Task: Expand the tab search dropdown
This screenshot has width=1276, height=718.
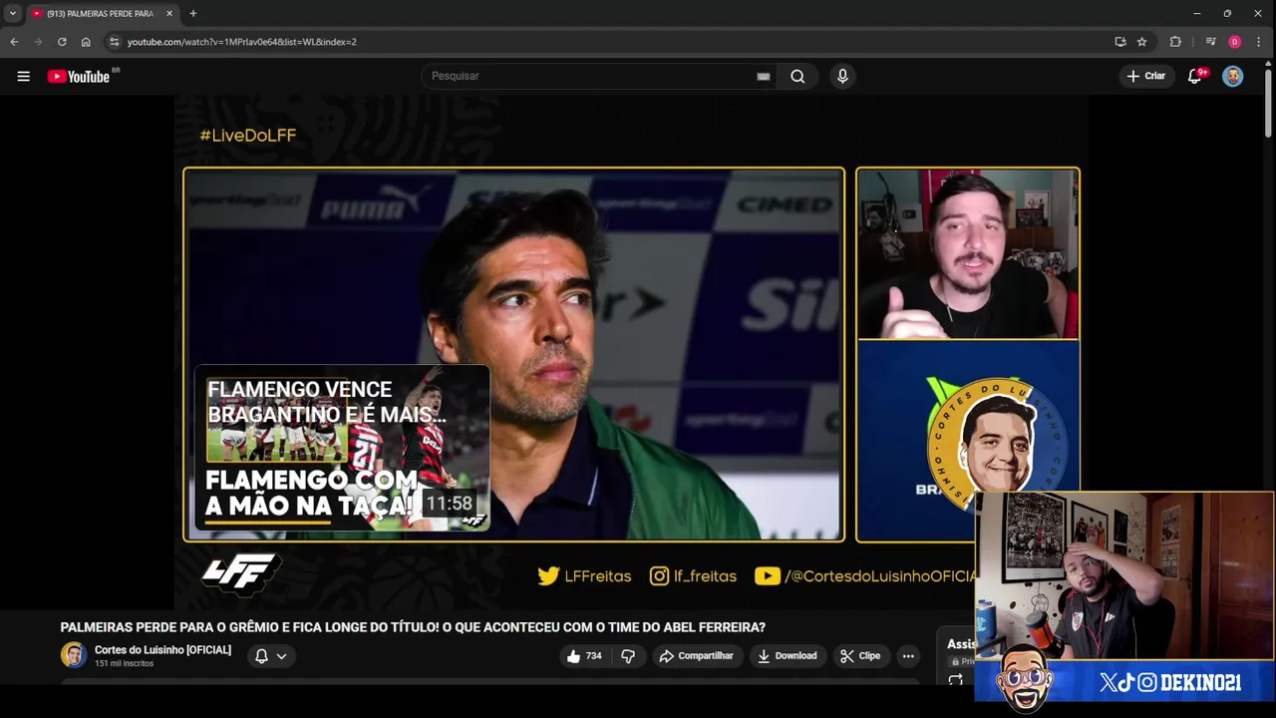Action: click(12, 13)
